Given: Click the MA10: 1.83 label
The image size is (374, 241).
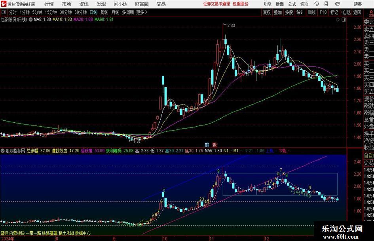Looking at the screenshot, I should [x=62, y=19].
